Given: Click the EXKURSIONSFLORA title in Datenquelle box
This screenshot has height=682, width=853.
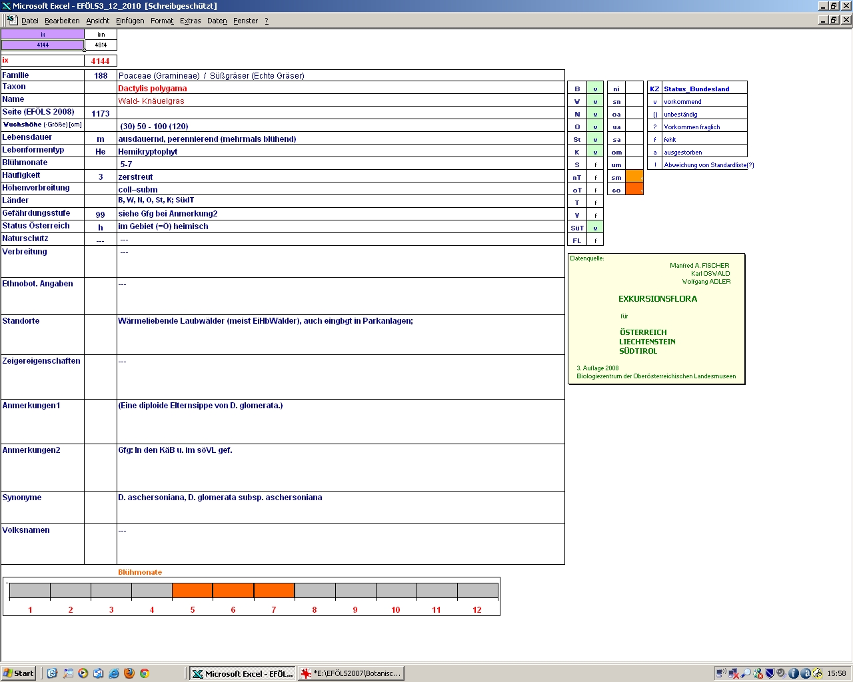Looking at the screenshot, I should 658,298.
